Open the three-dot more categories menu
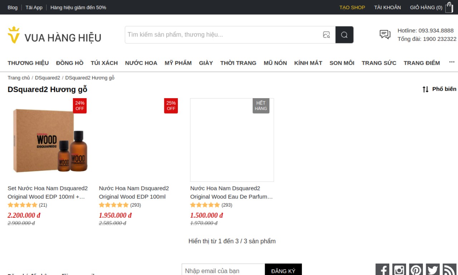458x275 pixels. 452,62
